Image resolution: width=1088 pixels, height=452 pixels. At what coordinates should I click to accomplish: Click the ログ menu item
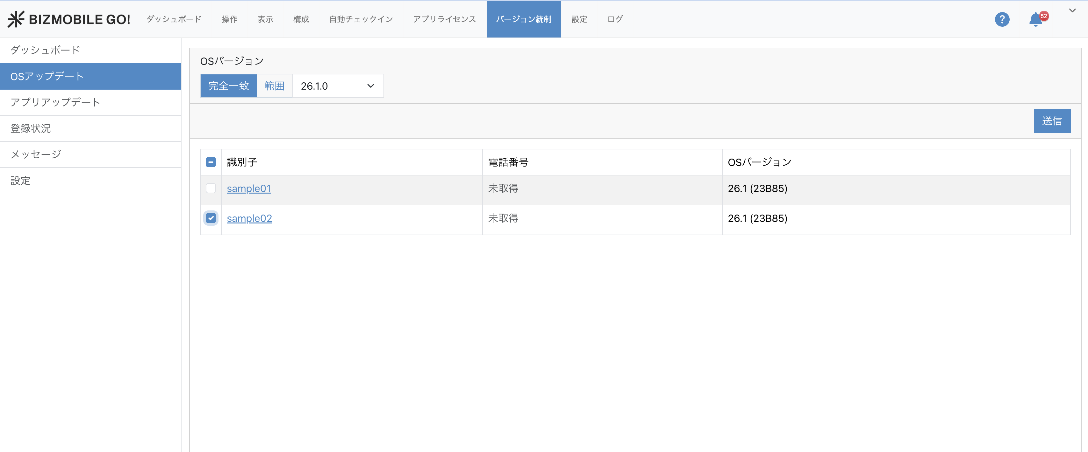(x=615, y=19)
